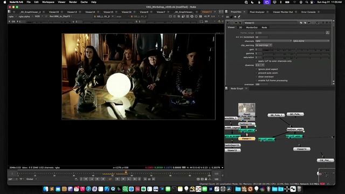Adjust the saturation slider in properties
Viewport: 345px width, 194px height.
coord(296,58)
